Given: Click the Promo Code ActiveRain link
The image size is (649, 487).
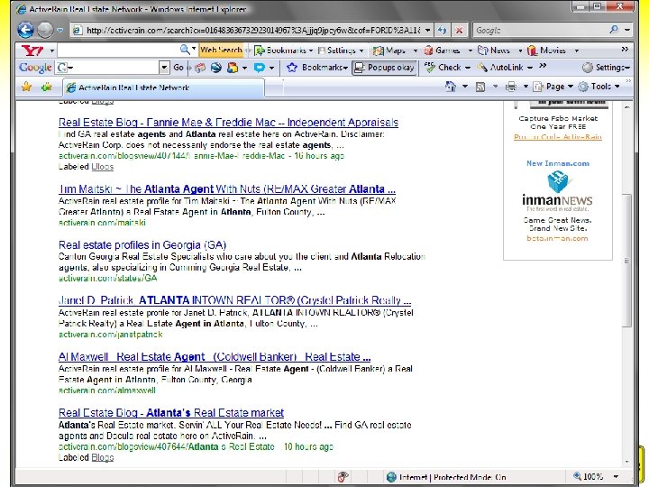Looking at the screenshot, I should (x=558, y=137).
